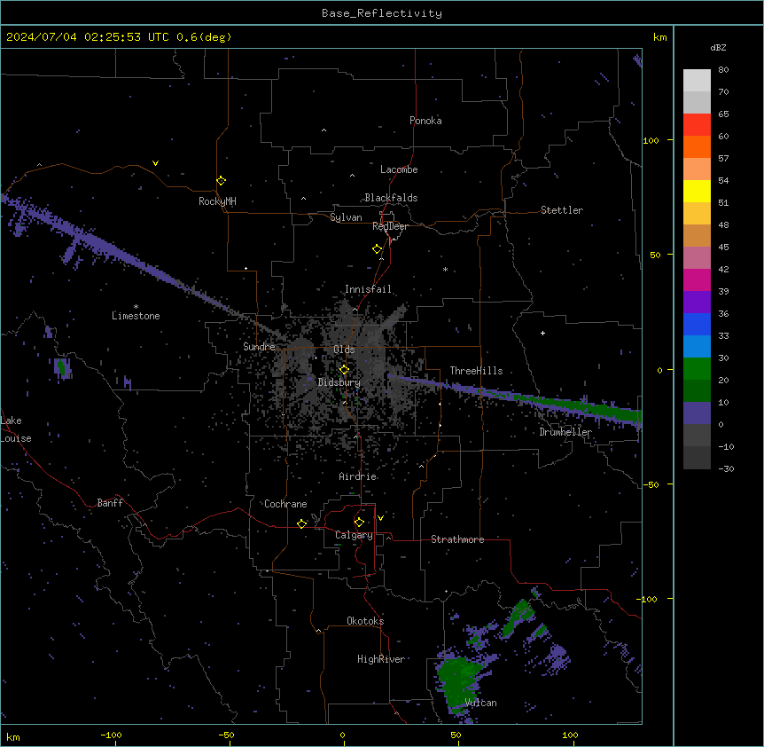Click the red swatch between 65 and 60 dBZ
This screenshot has height=747, width=764.
click(x=697, y=125)
